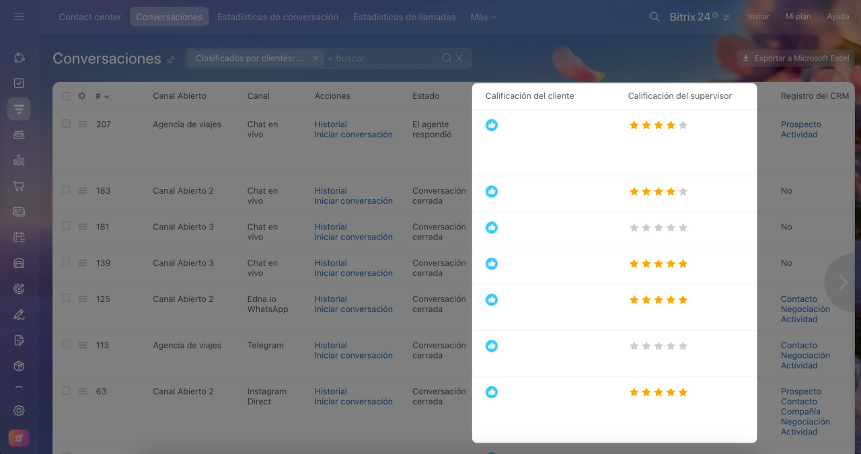Open the tasks checkmark icon in sidebar

pos(19,83)
